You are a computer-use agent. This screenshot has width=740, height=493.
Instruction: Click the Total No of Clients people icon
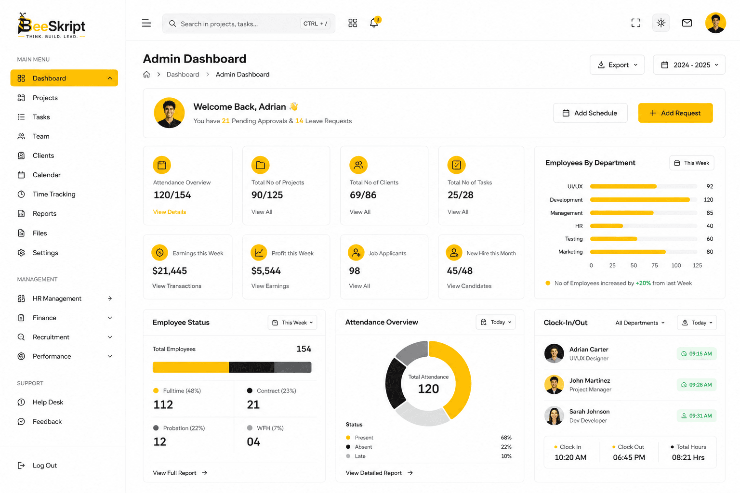click(358, 165)
